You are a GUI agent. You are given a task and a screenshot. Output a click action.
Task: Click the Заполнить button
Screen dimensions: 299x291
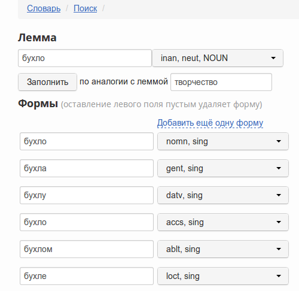(x=47, y=82)
